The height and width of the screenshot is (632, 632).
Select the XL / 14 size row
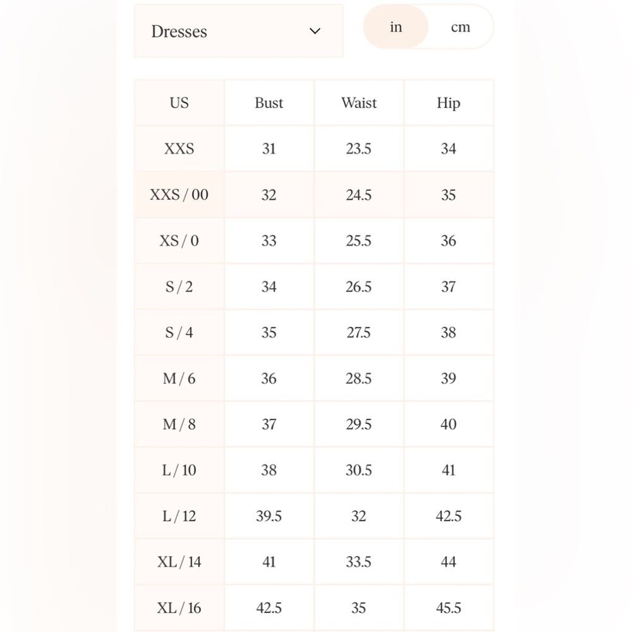(x=314, y=562)
